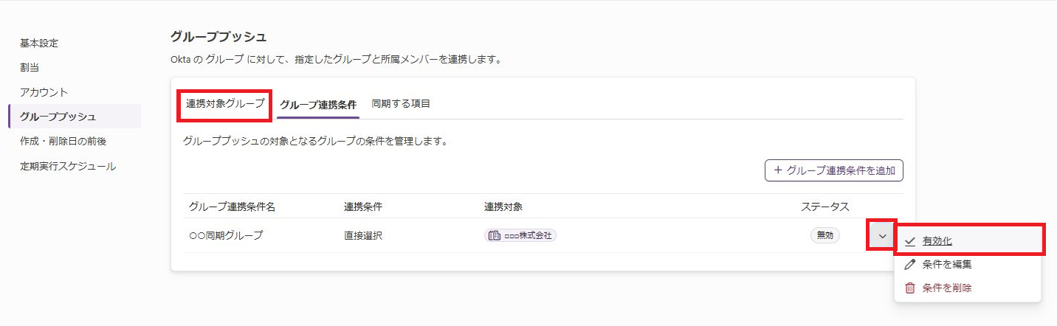Click the ステータス column header

(825, 207)
